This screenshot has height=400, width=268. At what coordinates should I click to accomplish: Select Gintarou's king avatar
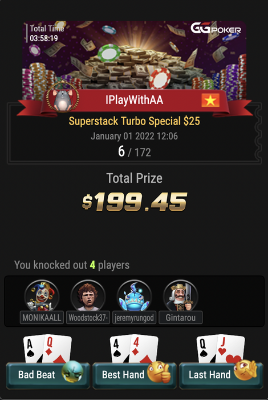click(x=180, y=297)
